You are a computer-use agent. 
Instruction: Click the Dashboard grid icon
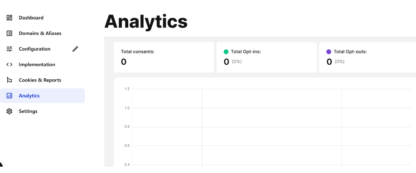[x=9, y=18]
